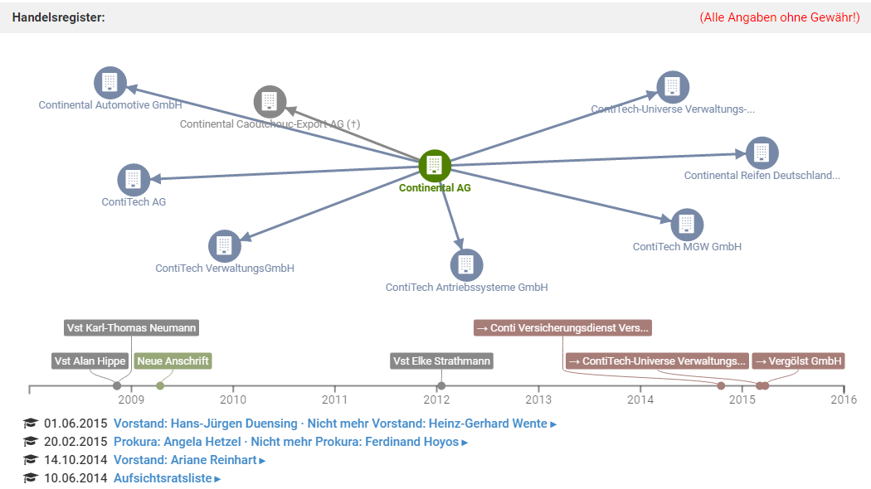The image size is (871, 489).
Task: Click the Vst Karl-Thomas Neumann timeline label
Action: [132, 327]
